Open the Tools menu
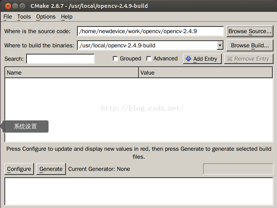The width and height of the screenshot is (277, 208). [24, 17]
